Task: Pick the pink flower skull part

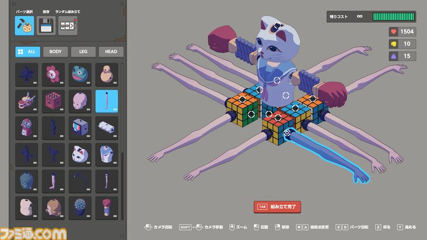Action: (53, 75)
